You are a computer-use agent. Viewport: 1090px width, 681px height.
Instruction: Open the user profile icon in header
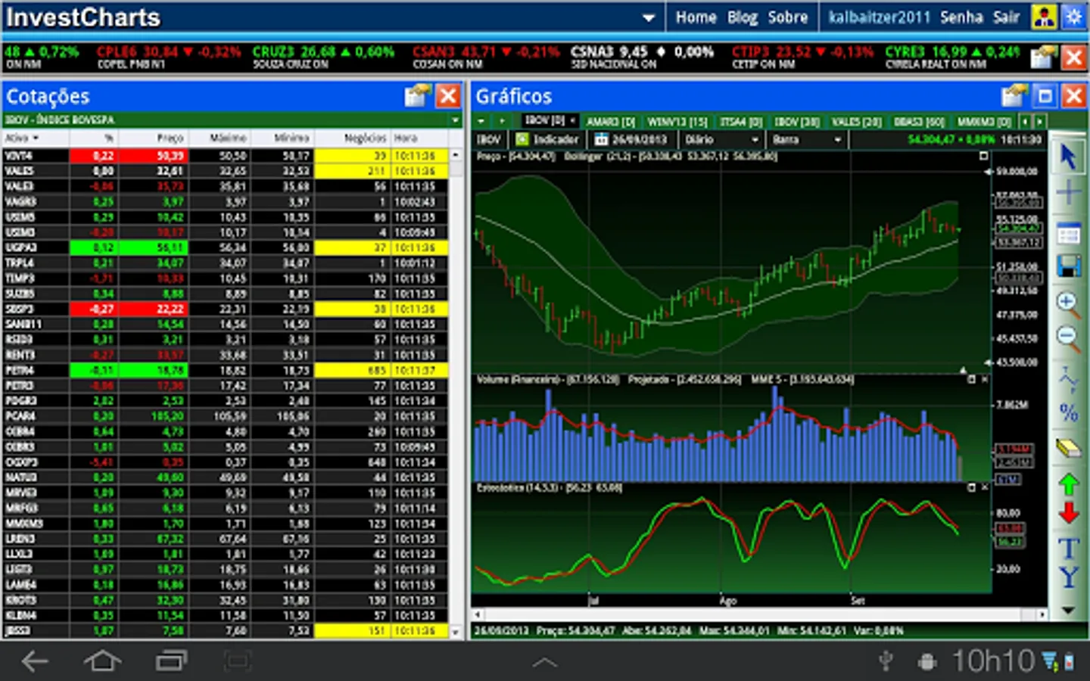point(1044,17)
